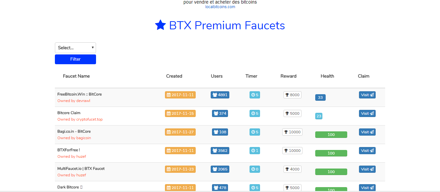This screenshot has height=192, width=440.
Task: Click the health bar showing 33
Action: point(320,97)
